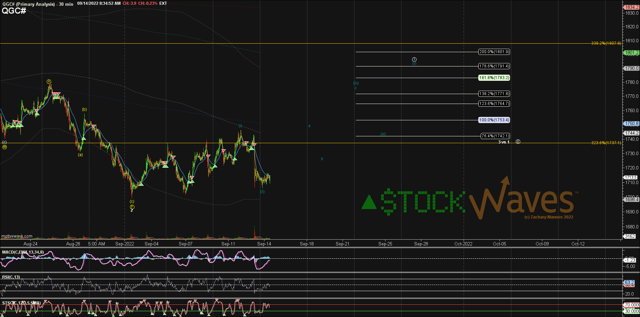Click the 5:00 AM time axis label

97,244
